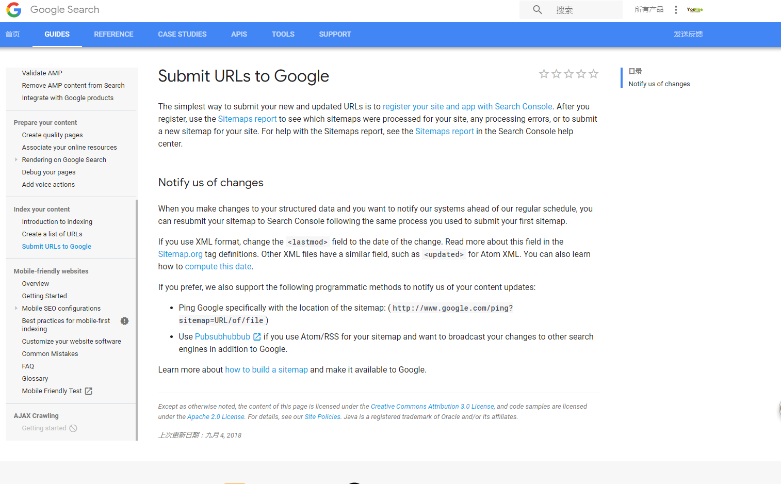Open register your site with Search Console link

click(x=467, y=107)
